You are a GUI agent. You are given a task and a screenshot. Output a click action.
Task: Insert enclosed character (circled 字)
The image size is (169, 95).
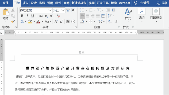(73, 22)
